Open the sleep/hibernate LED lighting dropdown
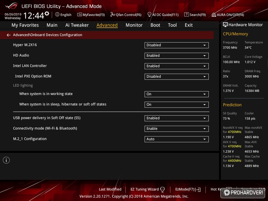268x201 pixels. [177, 105]
